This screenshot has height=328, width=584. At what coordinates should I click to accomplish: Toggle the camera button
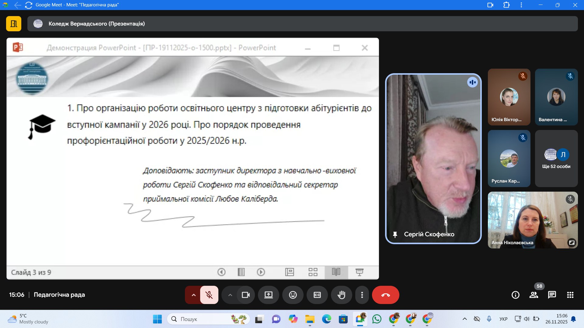point(245,295)
